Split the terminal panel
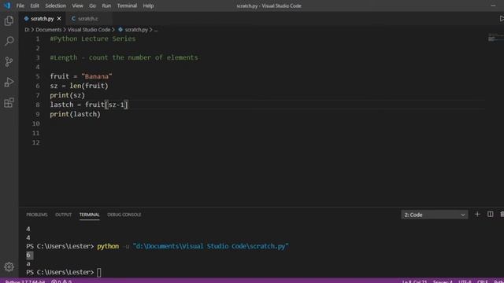The height and width of the screenshot is (283, 504). (x=490, y=214)
